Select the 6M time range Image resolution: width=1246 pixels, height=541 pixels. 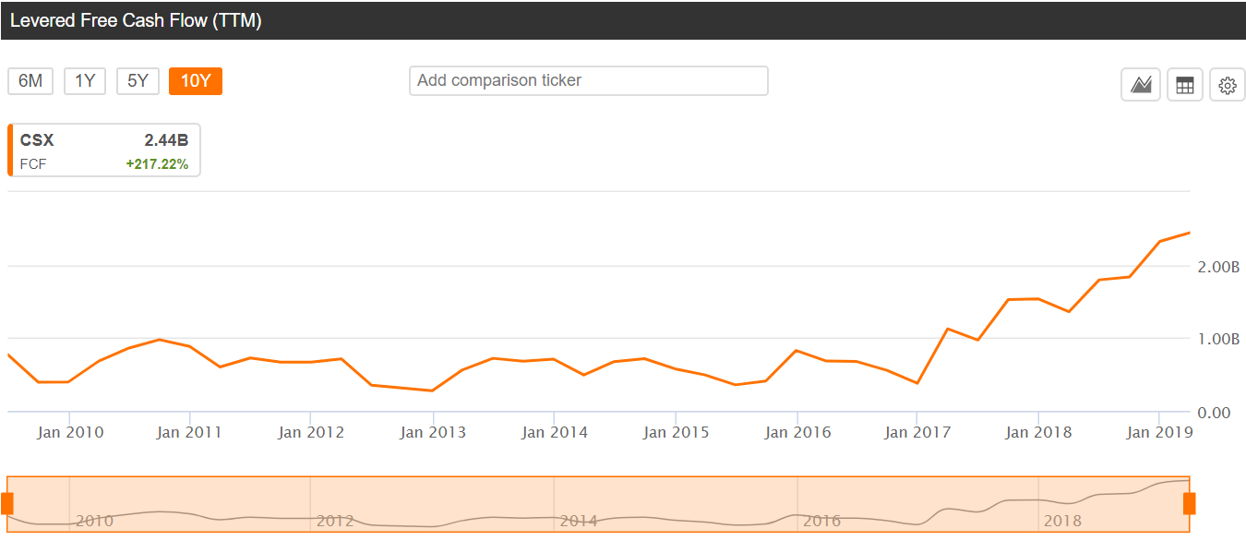pos(30,81)
